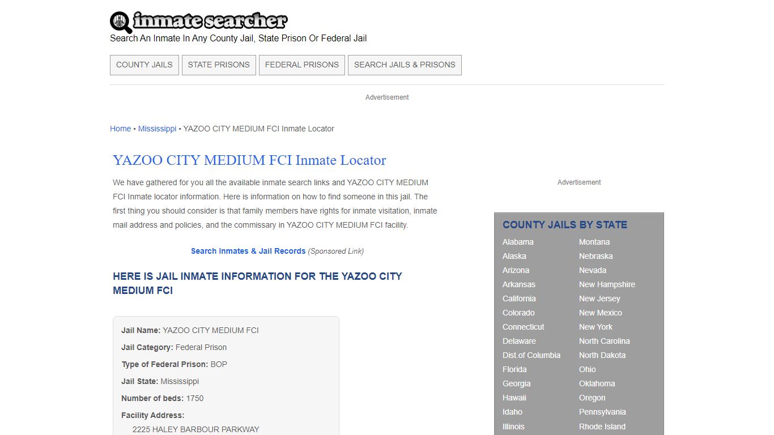Open Rhode Island jails link
The height and width of the screenshot is (435, 774).
602,427
